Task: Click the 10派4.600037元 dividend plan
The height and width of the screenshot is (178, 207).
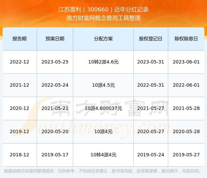Action: pos(103,108)
